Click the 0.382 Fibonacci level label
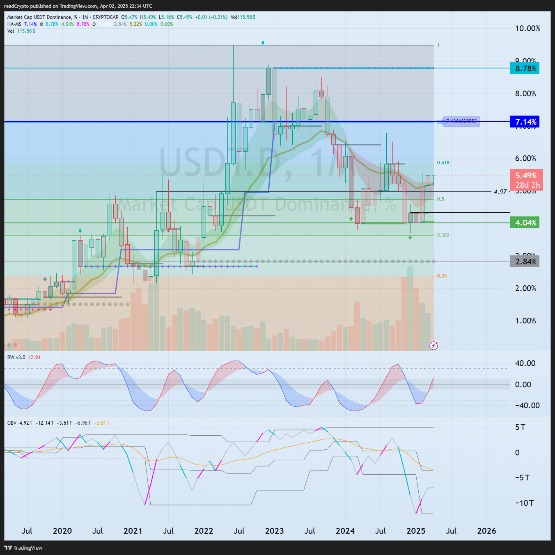The height and width of the screenshot is (555, 555). tap(443, 235)
